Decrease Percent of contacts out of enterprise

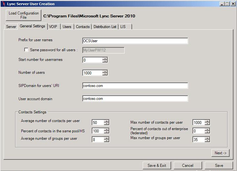point(207,132)
